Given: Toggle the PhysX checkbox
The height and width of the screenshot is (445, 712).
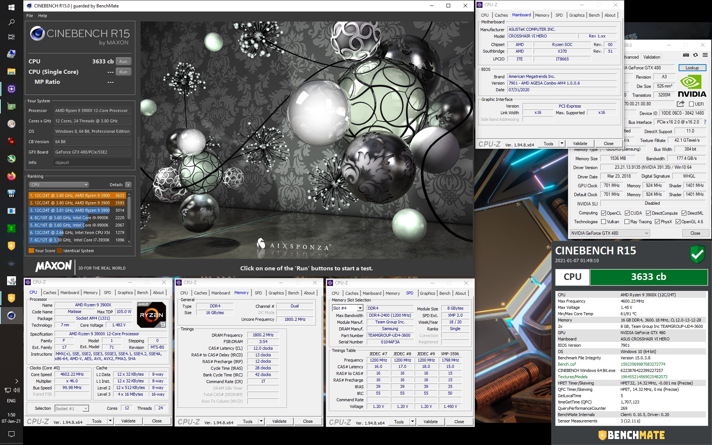Looking at the screenshot, I should (x=657, y=222).
